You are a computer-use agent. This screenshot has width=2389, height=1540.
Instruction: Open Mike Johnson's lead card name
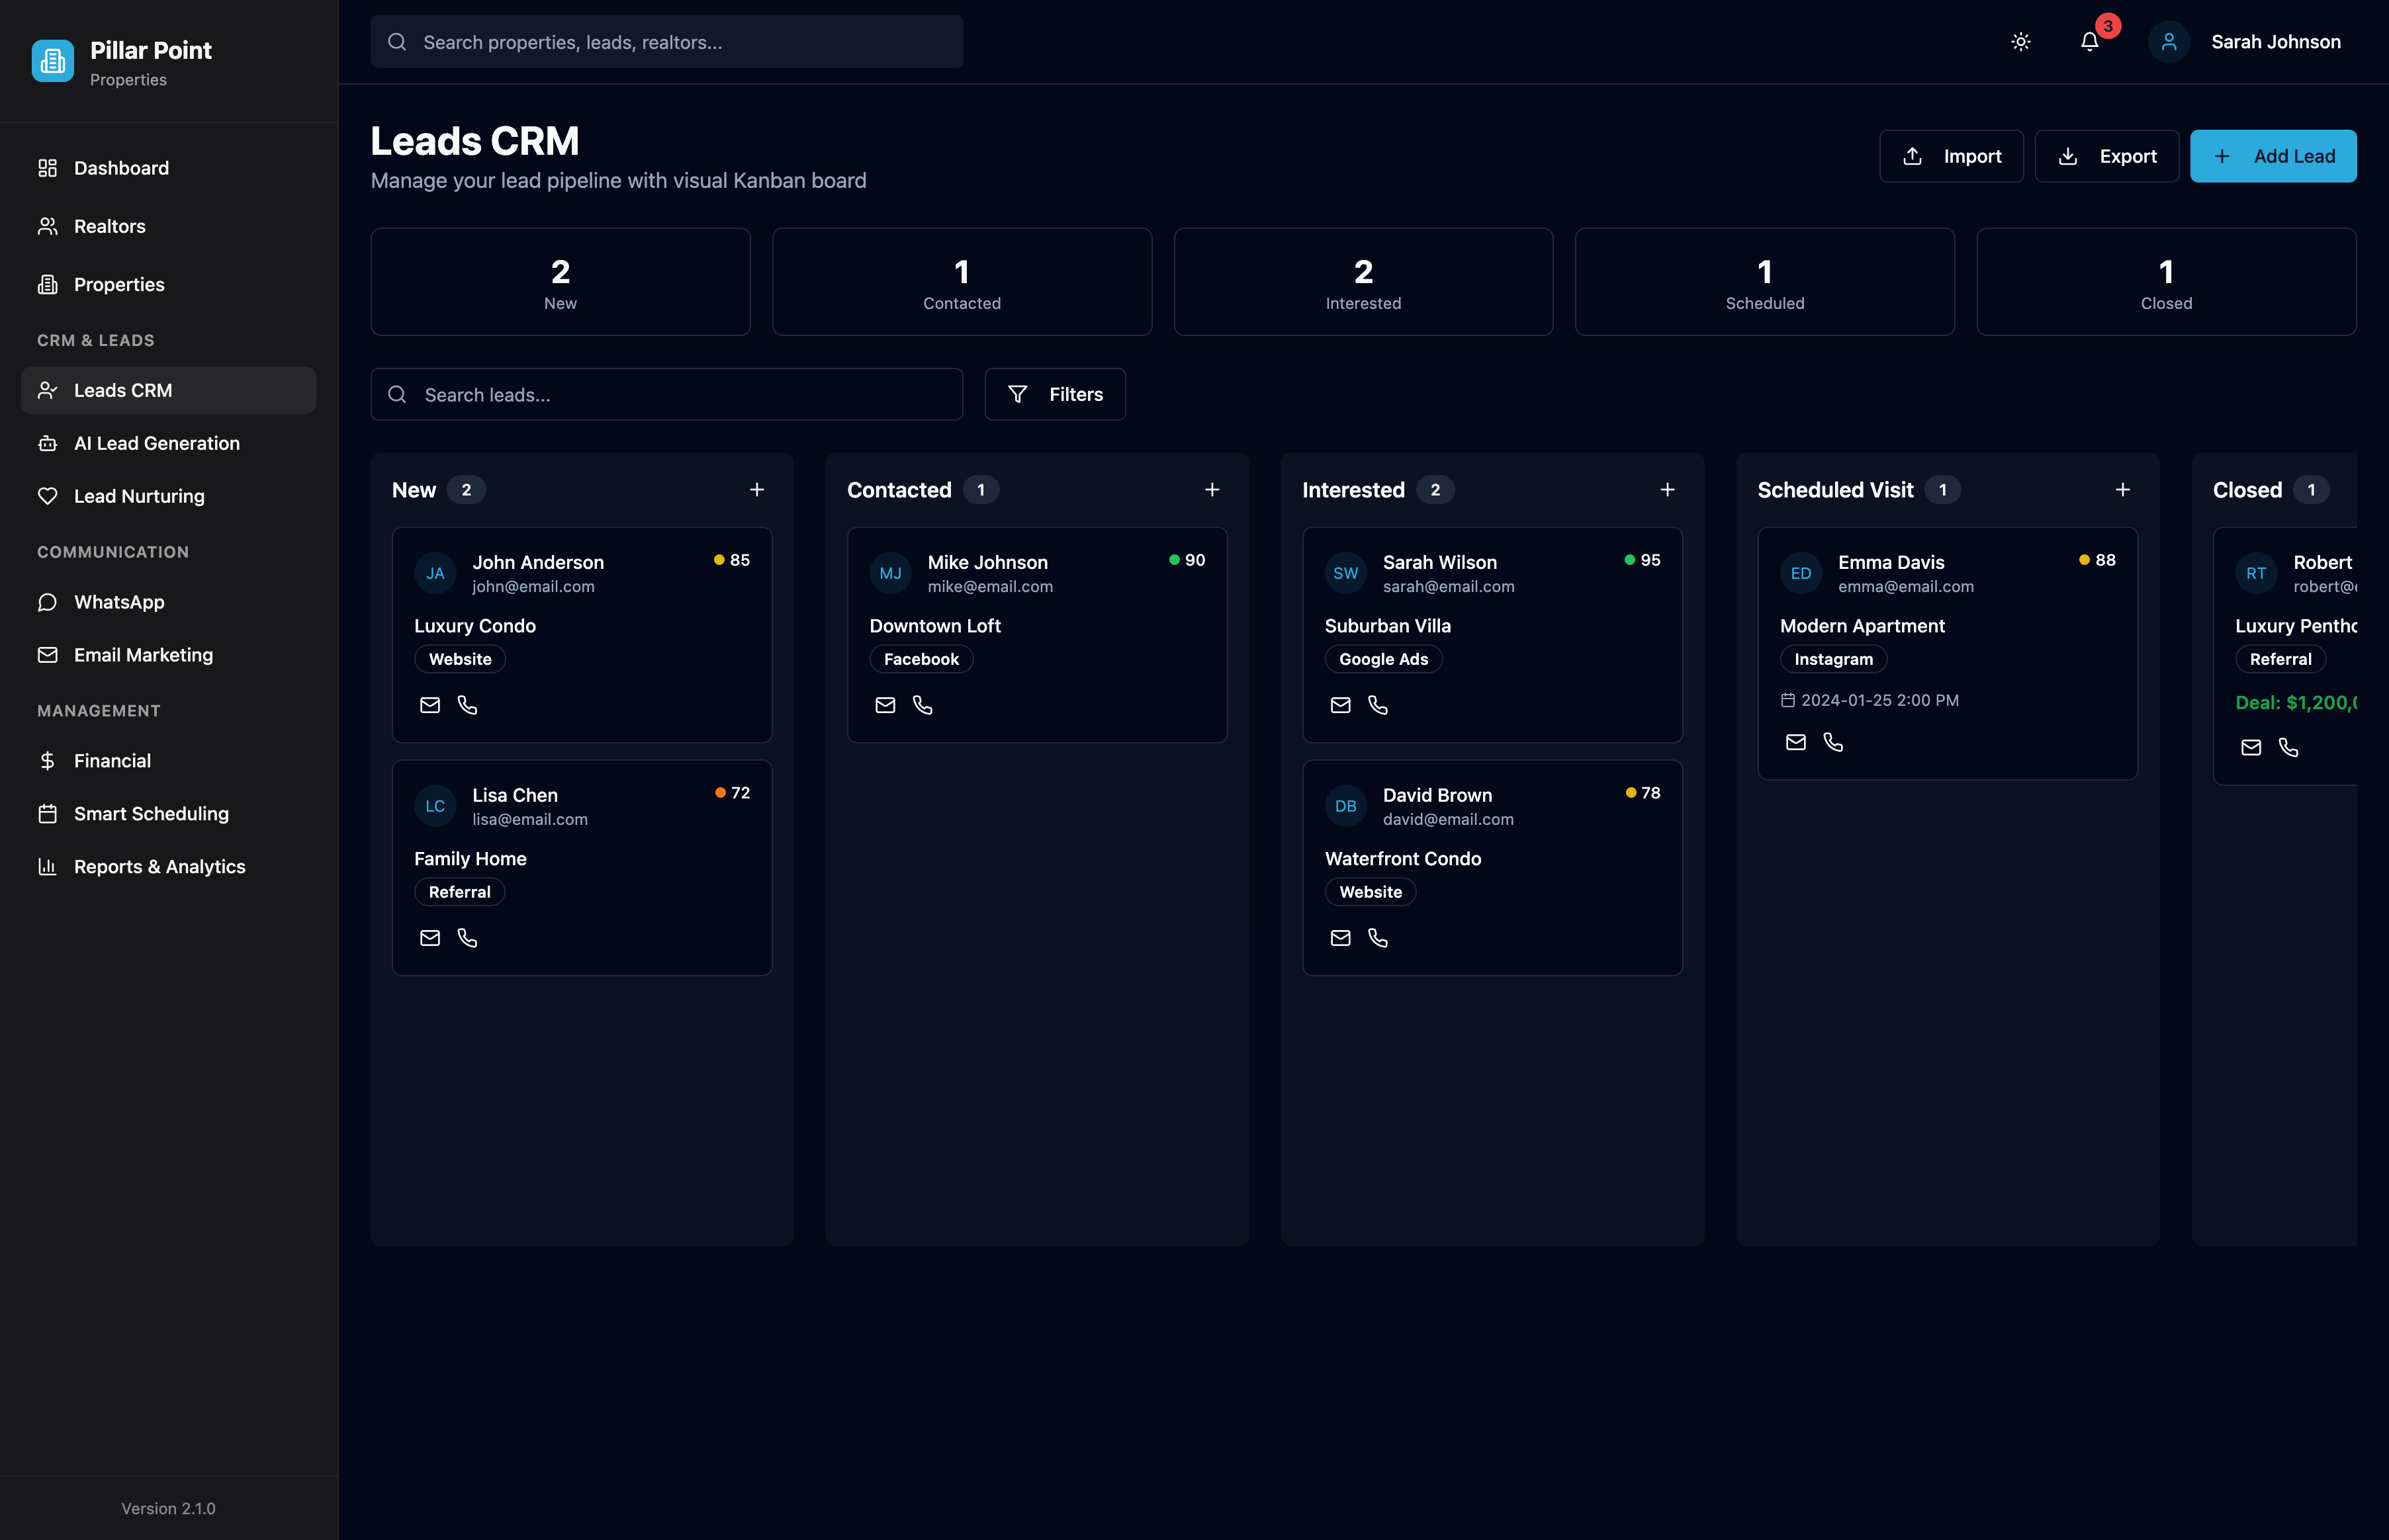click(x=987, y=562)
